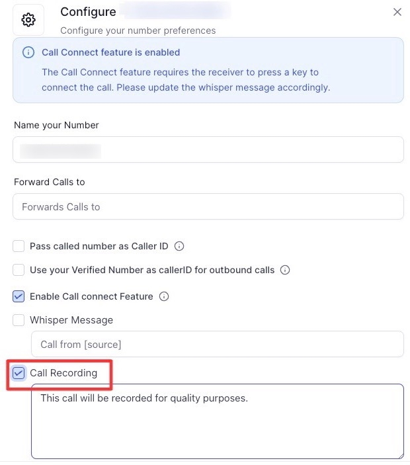Image resolution: width=410 pixels, height=465 pixels.
Task: Click info icon beside Enable Call connect Feature
Action: click(x=164, y=296)
